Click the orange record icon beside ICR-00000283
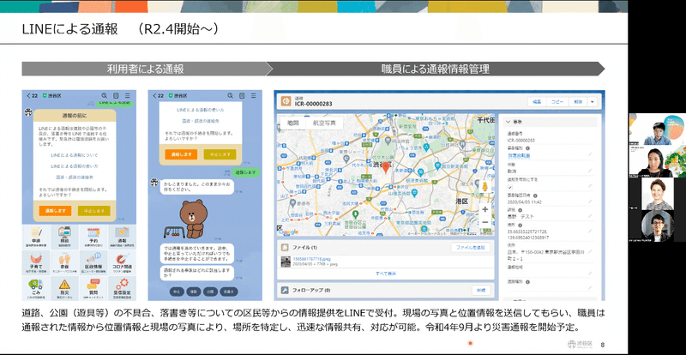This screenshot has width=686, height=355. point(286,101)
